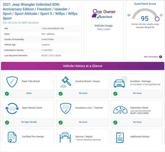The width and height of the screenshot is (165, 152).
Task: Click the Open Recall Check label
Action: tap(32, 108)
